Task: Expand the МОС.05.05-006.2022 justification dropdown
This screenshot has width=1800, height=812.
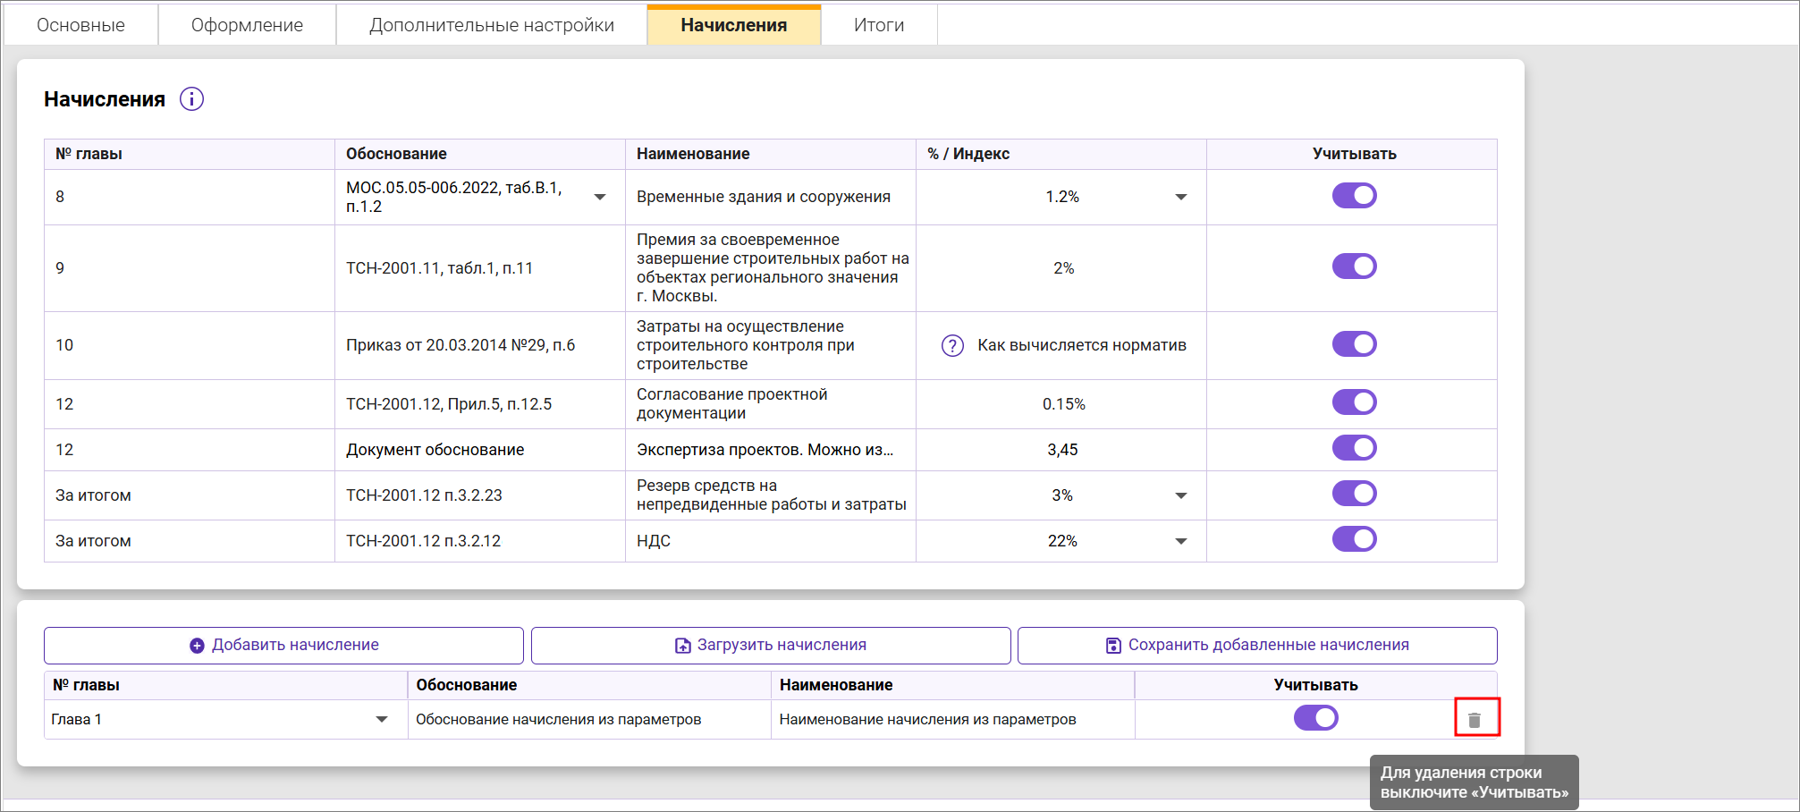Action: click(600, 197)
